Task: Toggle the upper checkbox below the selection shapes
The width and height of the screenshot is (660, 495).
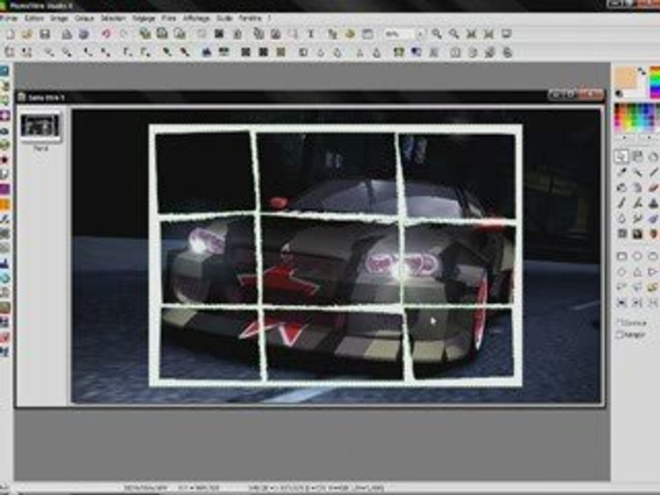Action: point(619,323)
